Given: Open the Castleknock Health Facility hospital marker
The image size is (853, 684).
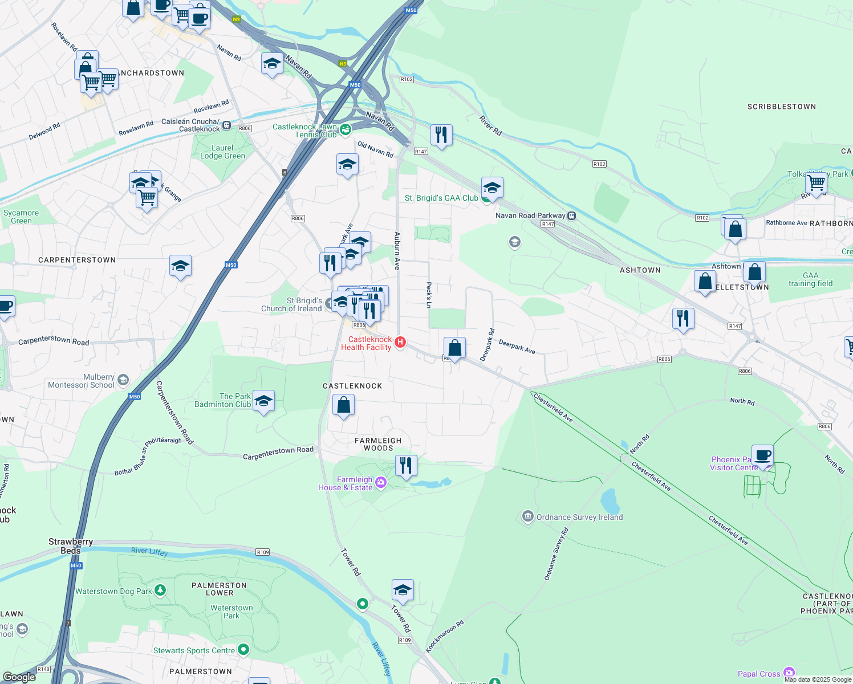Looking at the screenshot, I should (400, 342).
